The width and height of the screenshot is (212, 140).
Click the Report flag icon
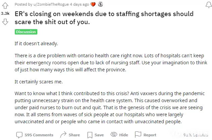click(x=138, y=135)
